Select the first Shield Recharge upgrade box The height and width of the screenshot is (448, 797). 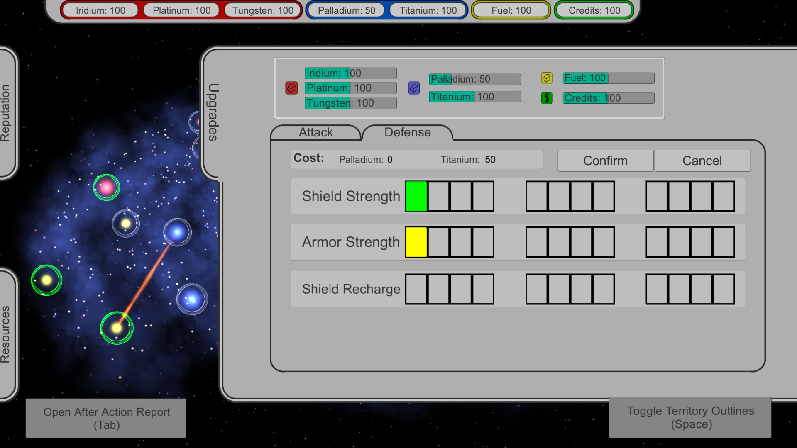(x=416, y=289)
